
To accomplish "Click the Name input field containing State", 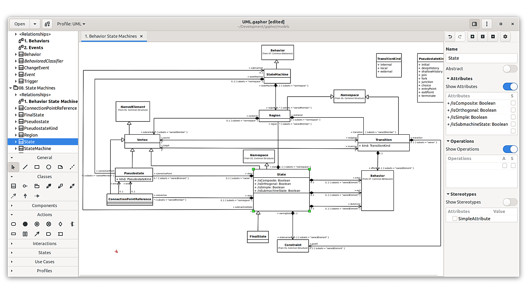I will (x=481, y=58).
